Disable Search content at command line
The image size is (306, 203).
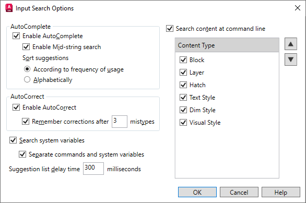(170, 29)
